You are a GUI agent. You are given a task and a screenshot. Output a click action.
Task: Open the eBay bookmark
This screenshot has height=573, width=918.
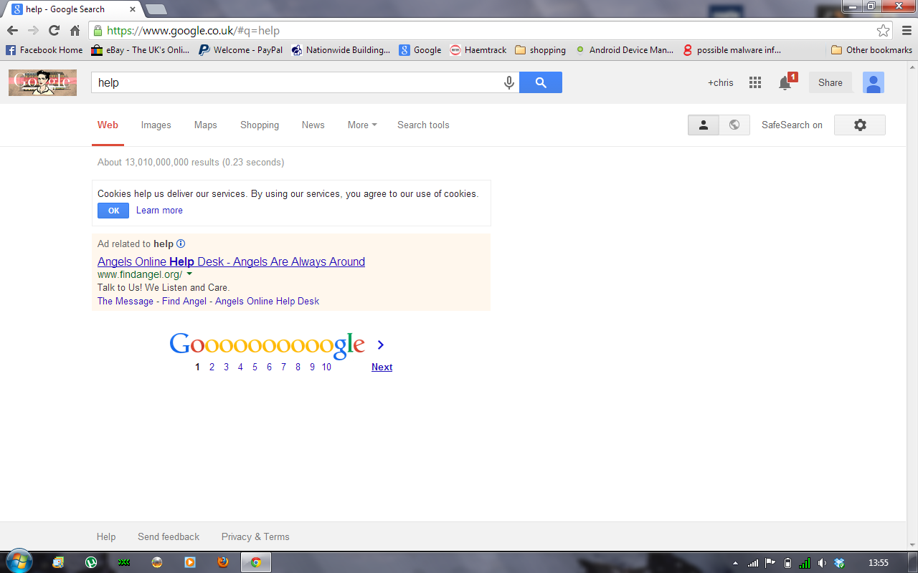(140, 50)
